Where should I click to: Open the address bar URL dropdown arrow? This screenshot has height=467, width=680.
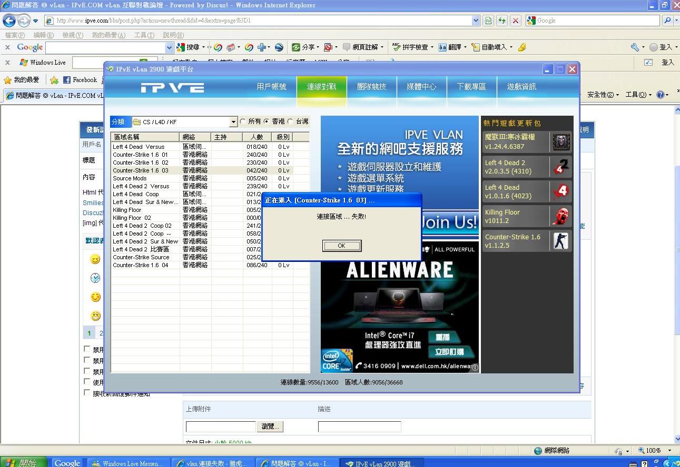pyautogui.click(x=476, y=21)
